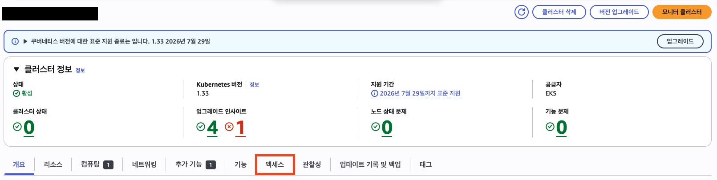This screenshot has height=180, width=717.
Task: Click the refresh icon button
Action: pos(522,12)
